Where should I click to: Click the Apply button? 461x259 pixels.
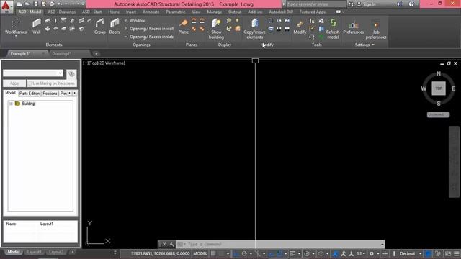coord(14,83)
